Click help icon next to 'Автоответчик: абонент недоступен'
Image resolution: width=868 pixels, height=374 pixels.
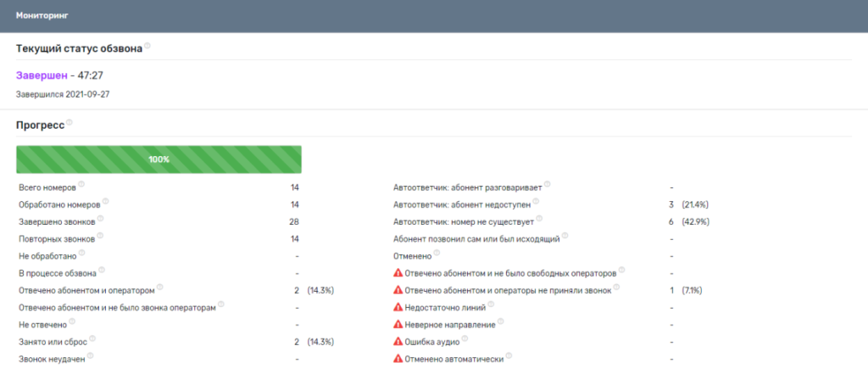[537, 202]
